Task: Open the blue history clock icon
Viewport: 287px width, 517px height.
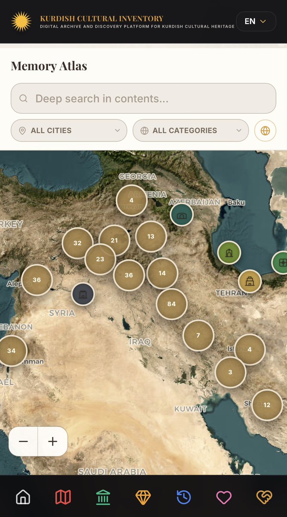Action: [184, 498]
